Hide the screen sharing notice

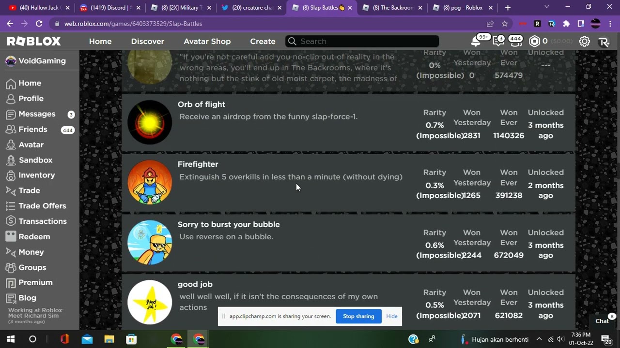pyautogui.click(x=392, y=317)
